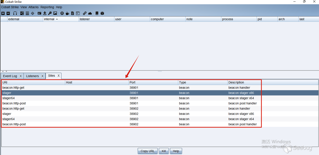This screenshot has width=319, height=155.
Task: Select beacon.http-get row on port 38902
Action: [x=160, y=108]
